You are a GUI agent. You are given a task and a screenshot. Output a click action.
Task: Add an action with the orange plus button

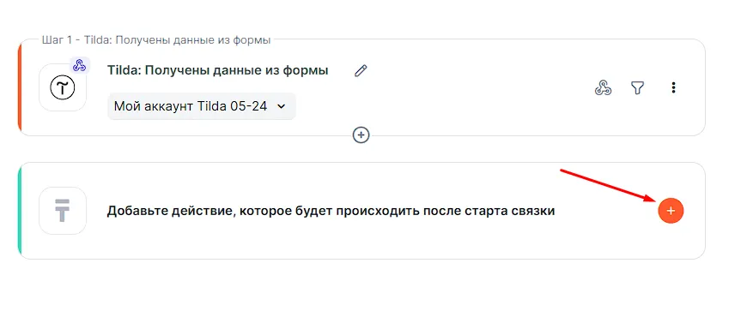pyautogui.click(x=671, y=211)
